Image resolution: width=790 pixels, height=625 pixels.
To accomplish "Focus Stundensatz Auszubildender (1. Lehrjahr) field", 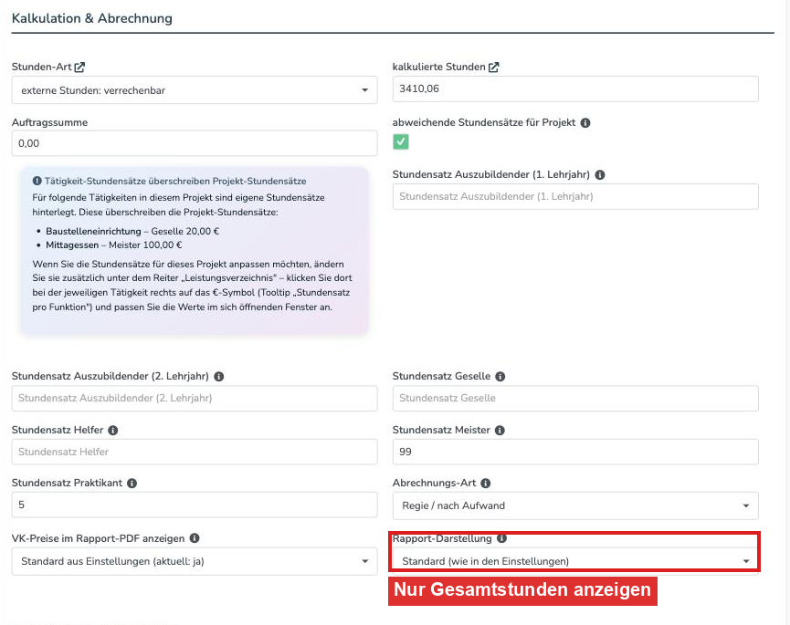I will click(575, 197).
